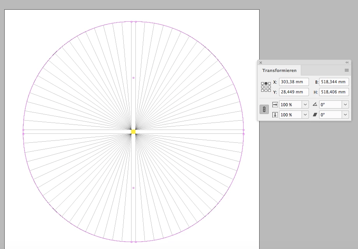The height and width of the screenshot is (249, 358).
Task: Open the Transformieren panel options menu
Action: 347,70
